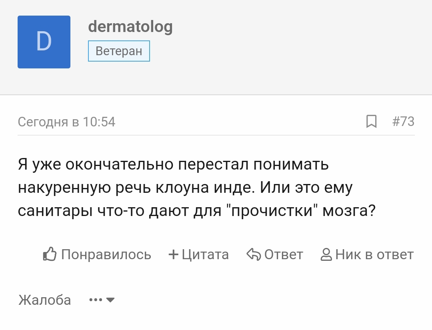The image size is (432, 330).
Task: Click the person icon beside "Ник в ответ"
Action: coord(326,254)
